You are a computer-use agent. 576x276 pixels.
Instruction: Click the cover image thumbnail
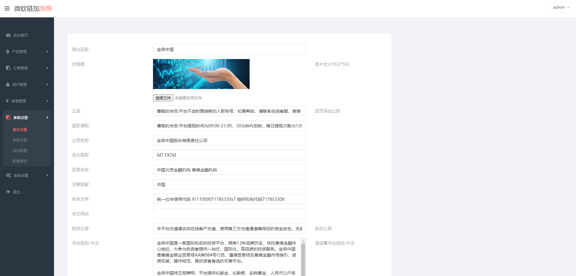point(201,74)
